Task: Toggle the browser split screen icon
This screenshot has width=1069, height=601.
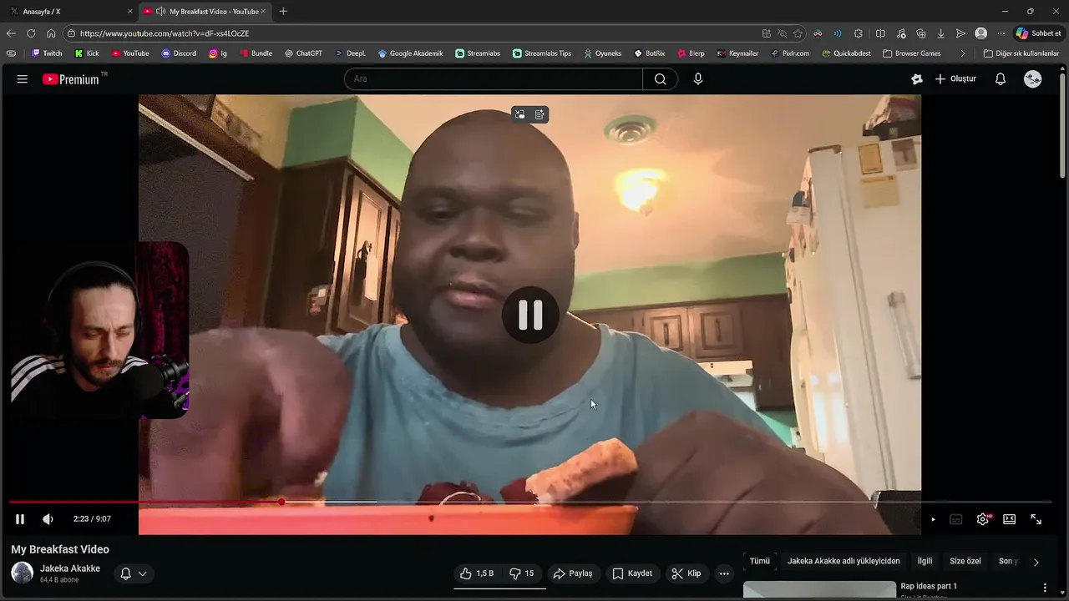Action: pos(880,33)
